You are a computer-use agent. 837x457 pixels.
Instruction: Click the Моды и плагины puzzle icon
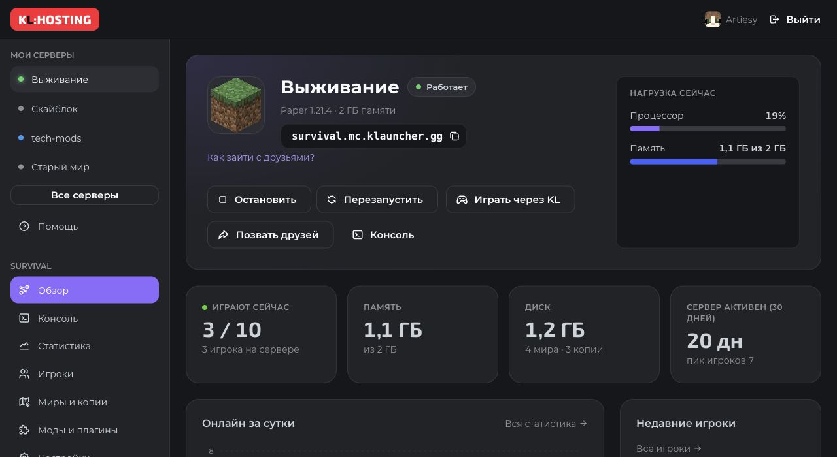[24, 430]
